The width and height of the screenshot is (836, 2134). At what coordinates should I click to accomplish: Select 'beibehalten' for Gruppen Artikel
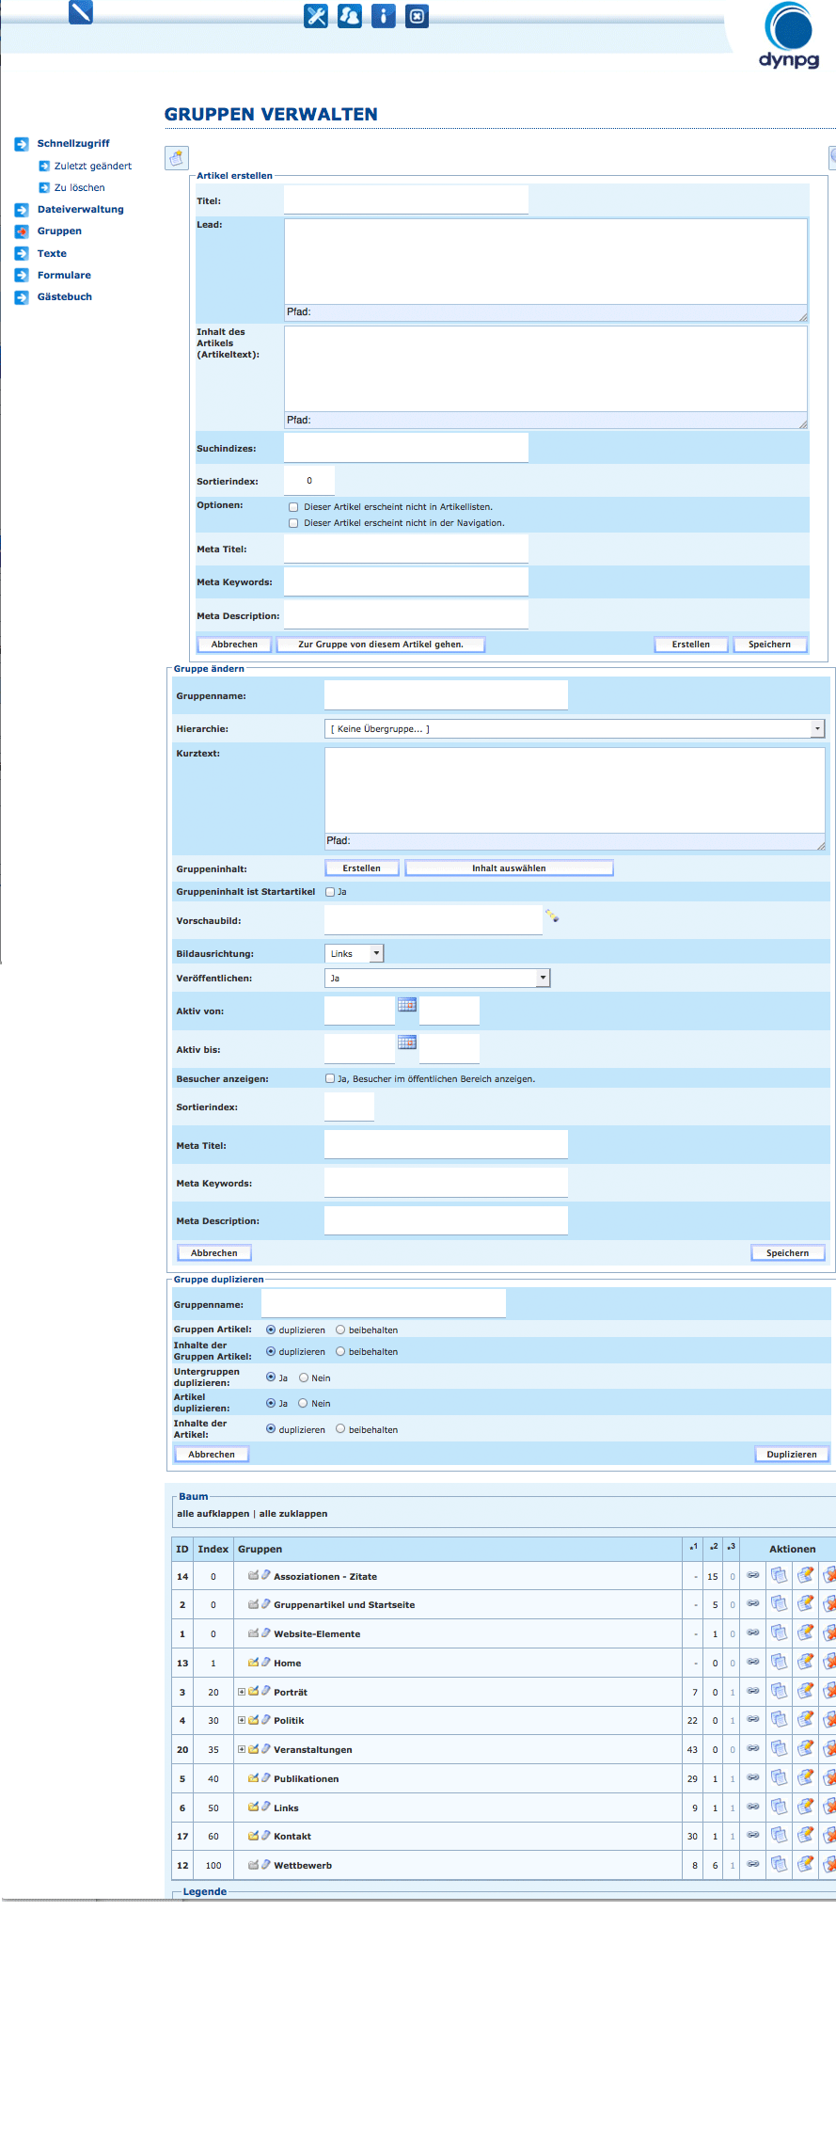click(x=340, y=1330)
